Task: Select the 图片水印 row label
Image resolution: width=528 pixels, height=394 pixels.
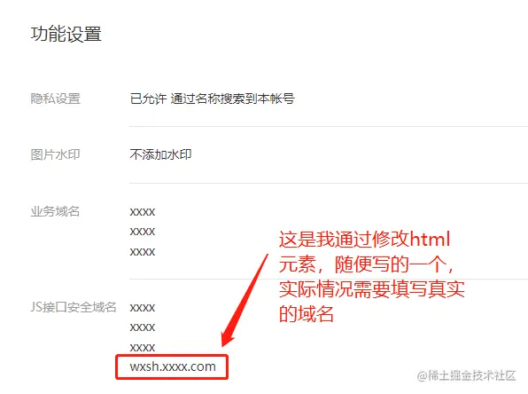Action: pyautogui.click(x=55, y=154)
